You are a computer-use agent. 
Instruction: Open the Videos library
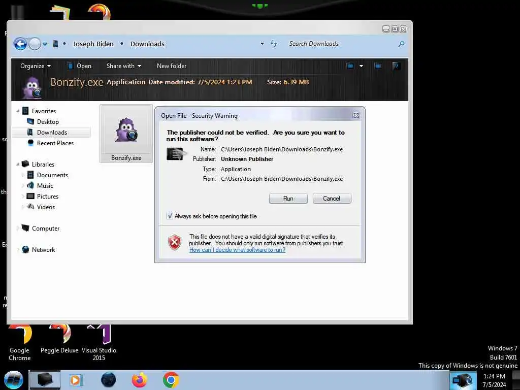46,207
